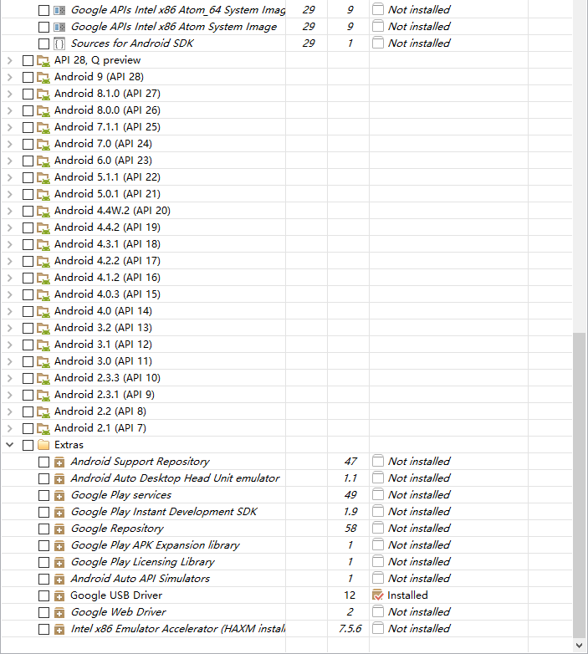
Task: Click Not installed status text for Google Play Licensing Library
Action: pyautogui.click(x=419, y=561)
